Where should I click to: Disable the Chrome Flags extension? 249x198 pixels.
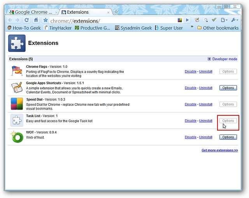coord(191,72)
